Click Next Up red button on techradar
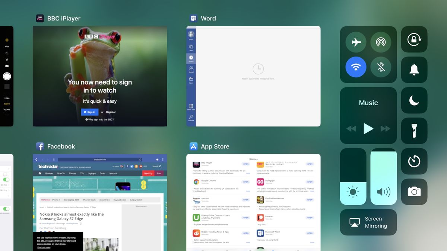The width and height of the screenshot is (447, 251). click(x=148, y=173)
